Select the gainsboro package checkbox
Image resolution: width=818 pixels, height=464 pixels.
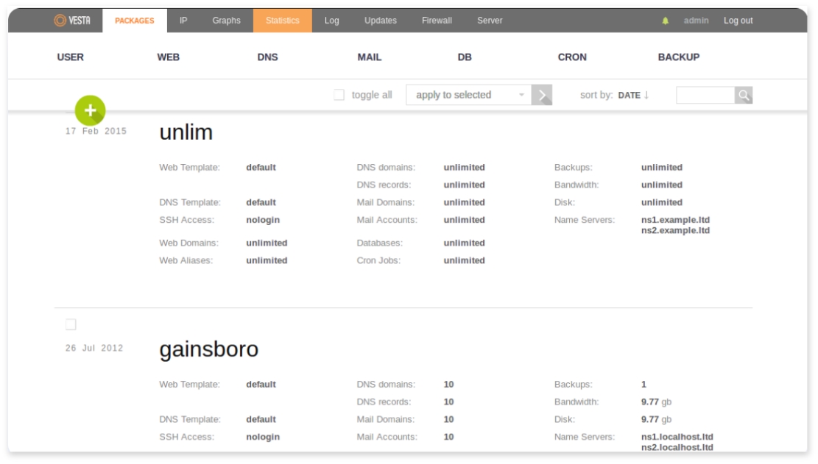[71, 324]
